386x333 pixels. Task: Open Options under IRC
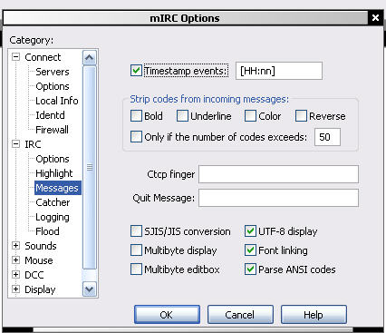[x=53, y=159]
